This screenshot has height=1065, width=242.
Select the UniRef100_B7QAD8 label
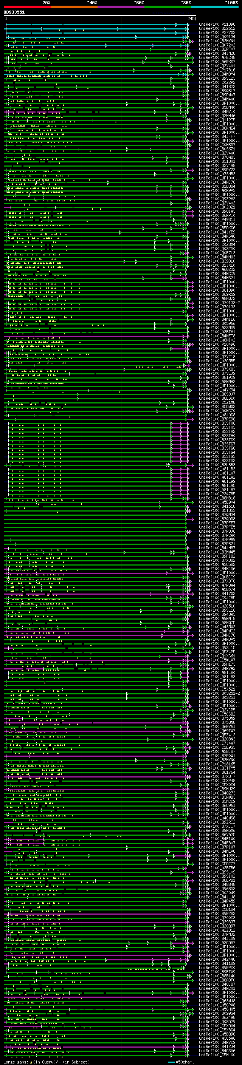tap(217, 519)
